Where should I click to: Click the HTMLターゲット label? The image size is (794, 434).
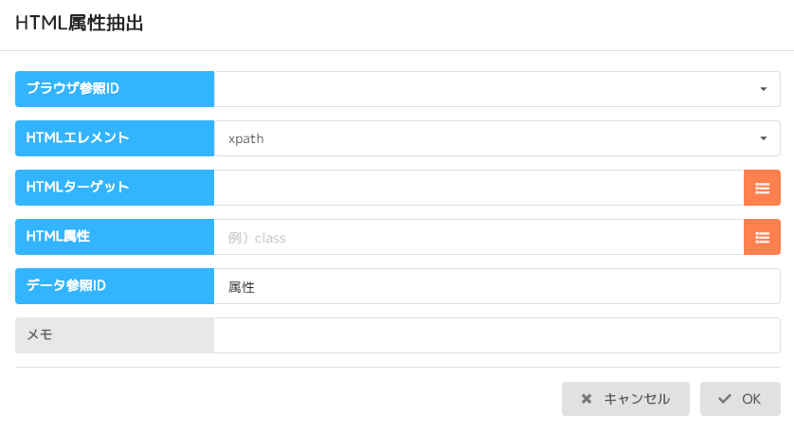(x=115, y=188)
